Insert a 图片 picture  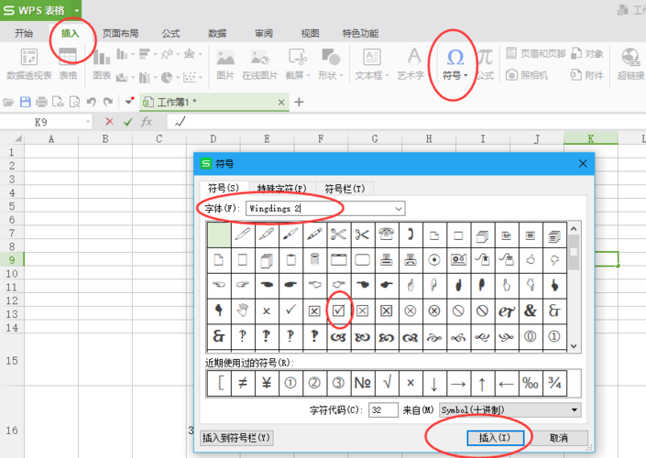tap(225, 63)
